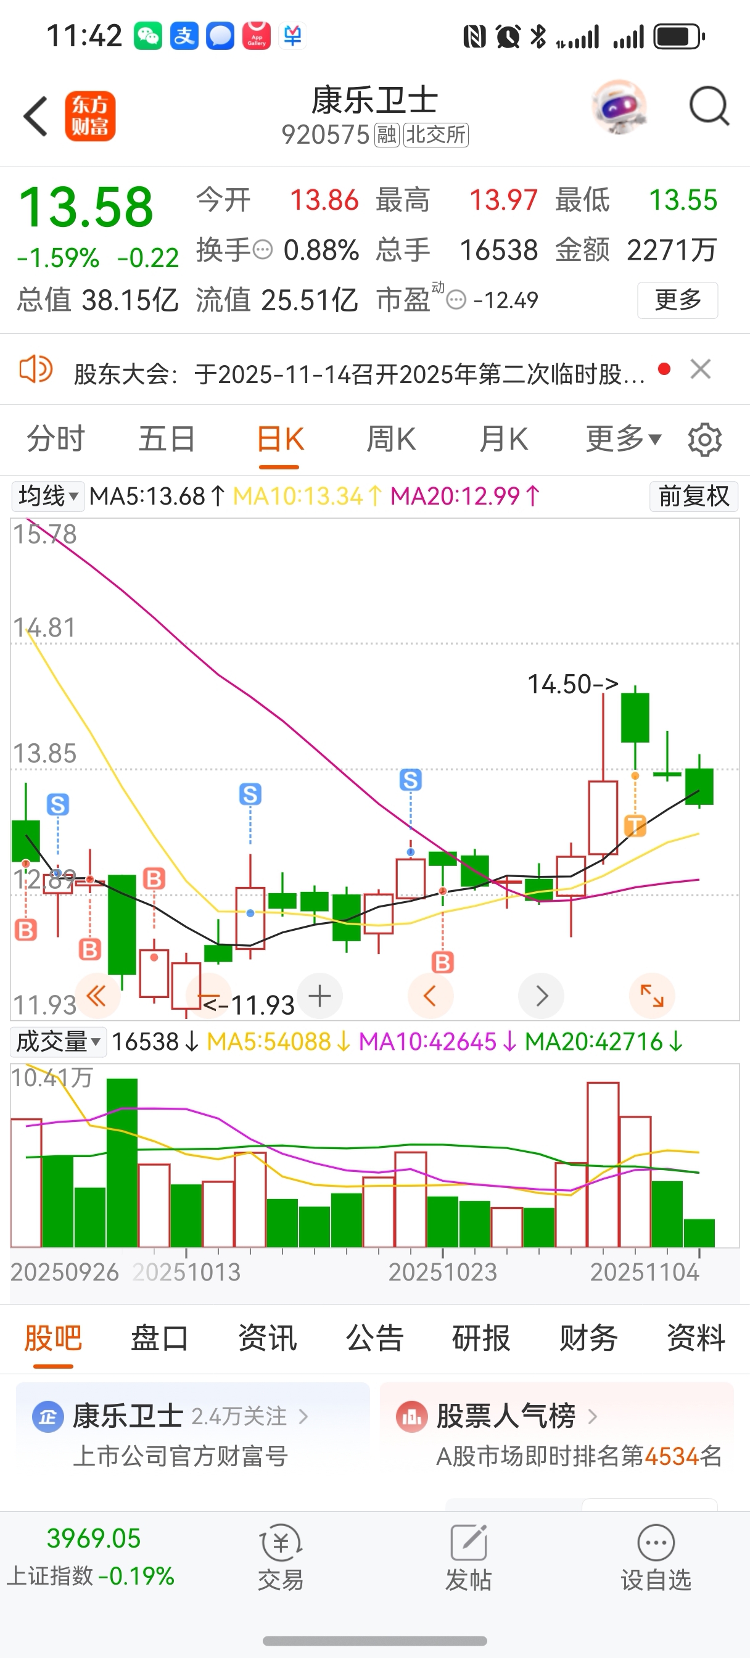Tap the 更多 quote details button

[x=678, y=300]
